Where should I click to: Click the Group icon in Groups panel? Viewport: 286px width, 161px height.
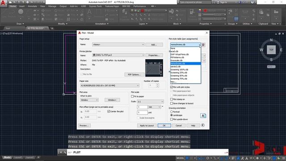(x=231, y=12)
